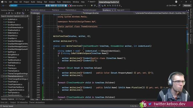
Task: Open the Git menu
Action: (x=21, y=2)
